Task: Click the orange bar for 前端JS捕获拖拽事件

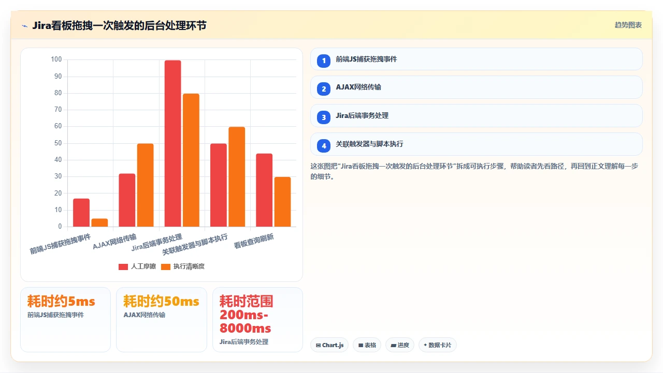Action: (x=100, y=222)
